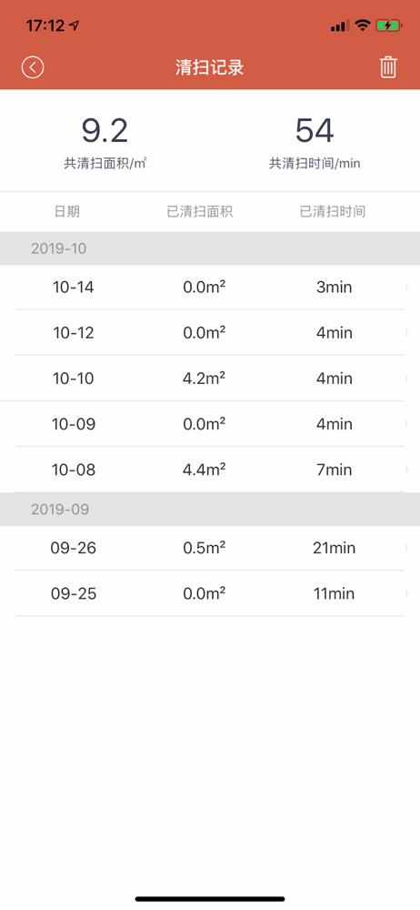Tap the chevron for the 10-08 record

point(406,470)
